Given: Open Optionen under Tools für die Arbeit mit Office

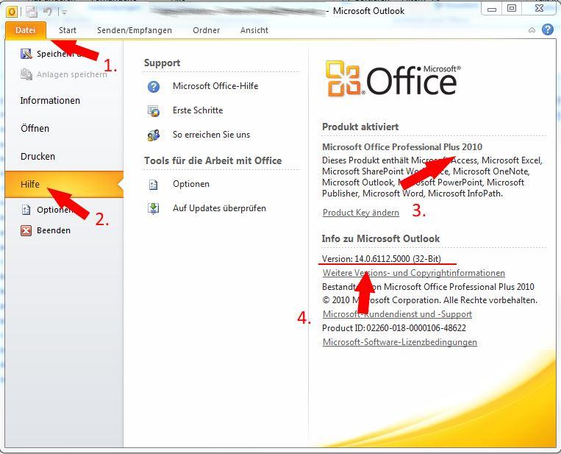Looking at the screenshot, I should 191,185.
